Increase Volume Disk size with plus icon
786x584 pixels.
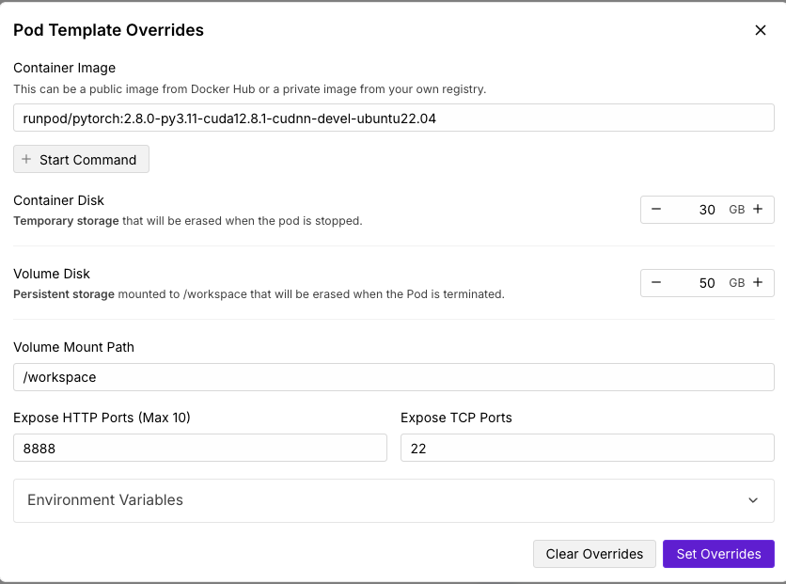pyautogui.click(x=758, y=283)
